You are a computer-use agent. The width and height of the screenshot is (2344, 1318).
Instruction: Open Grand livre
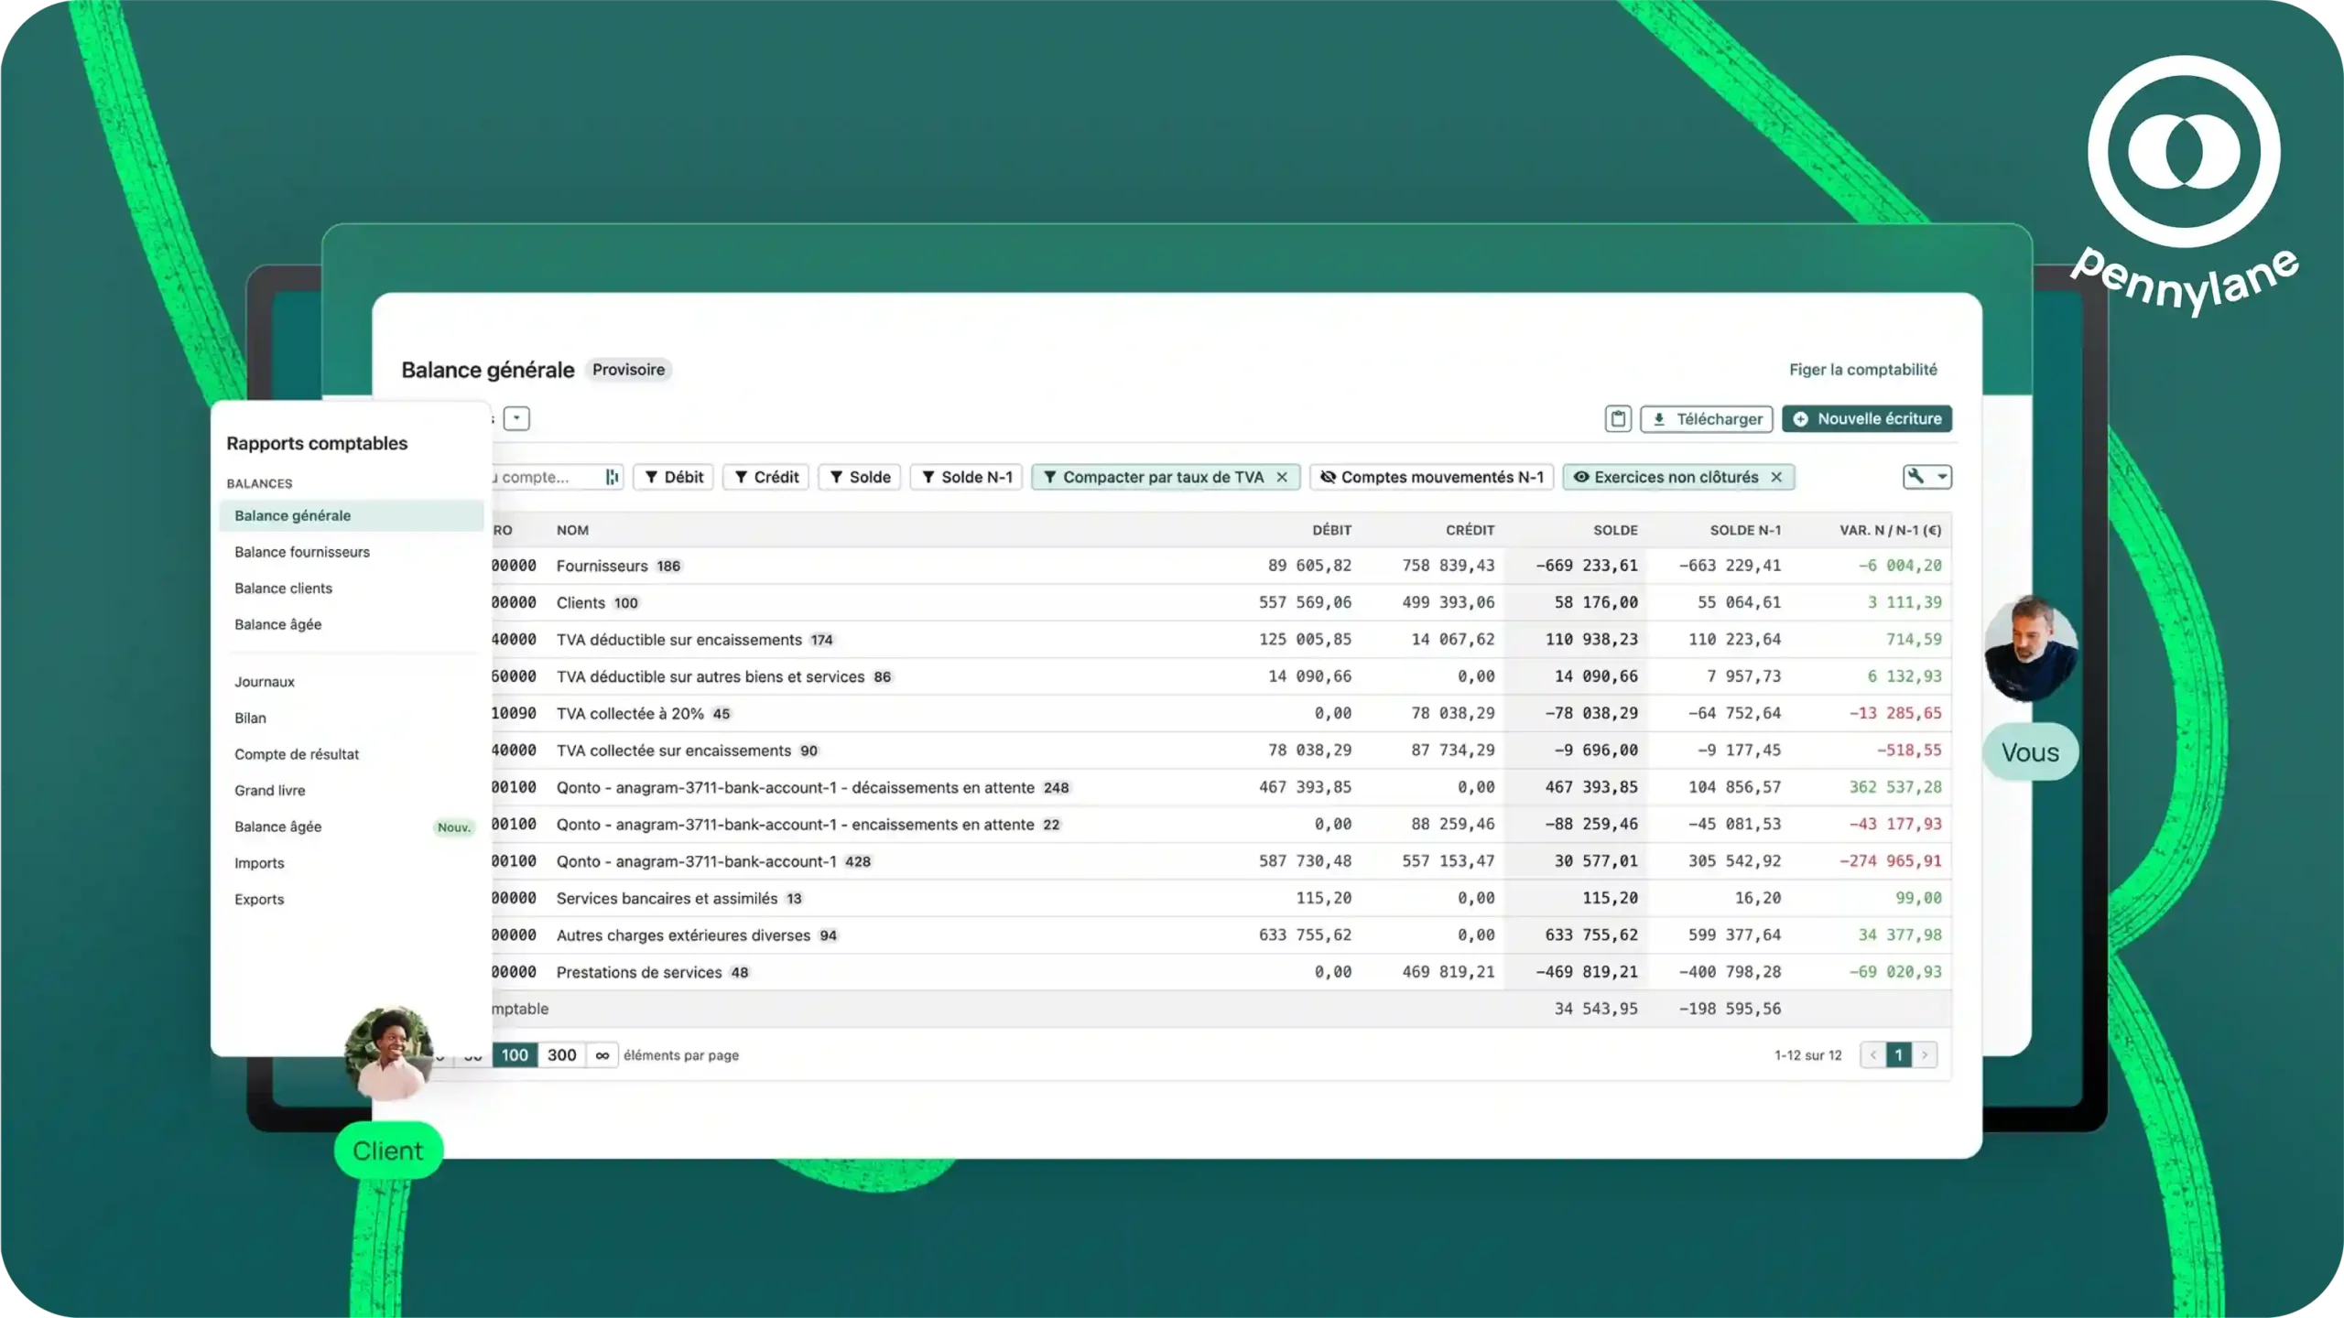coord(269,790)
